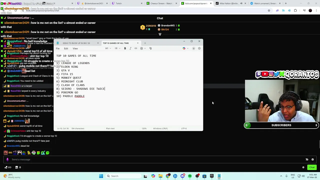320x180 pixels.
Task: Open Discord from taskbar
Action: tap(182, 176)
